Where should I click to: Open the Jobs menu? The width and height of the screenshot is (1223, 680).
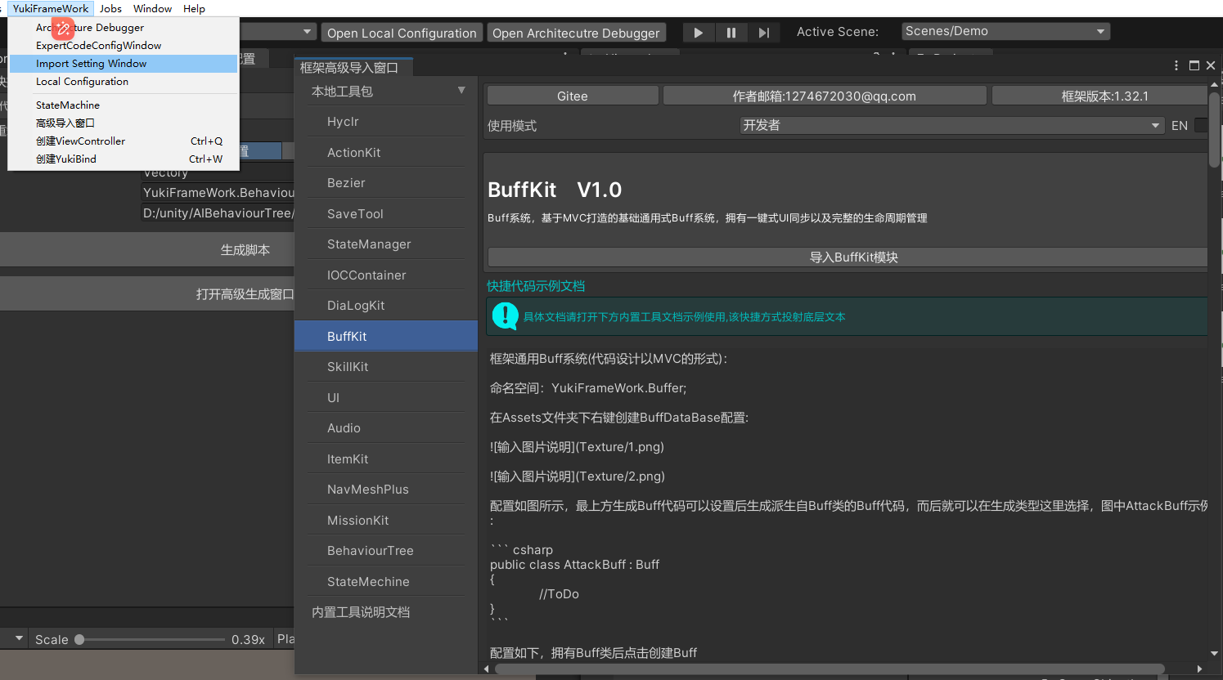[x=110, y=8]
